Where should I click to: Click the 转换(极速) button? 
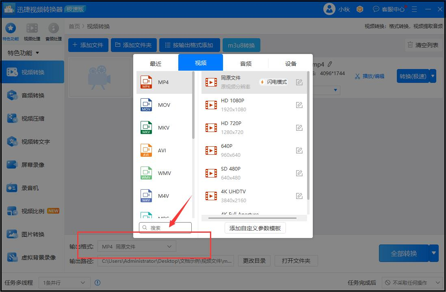(413, 76)
